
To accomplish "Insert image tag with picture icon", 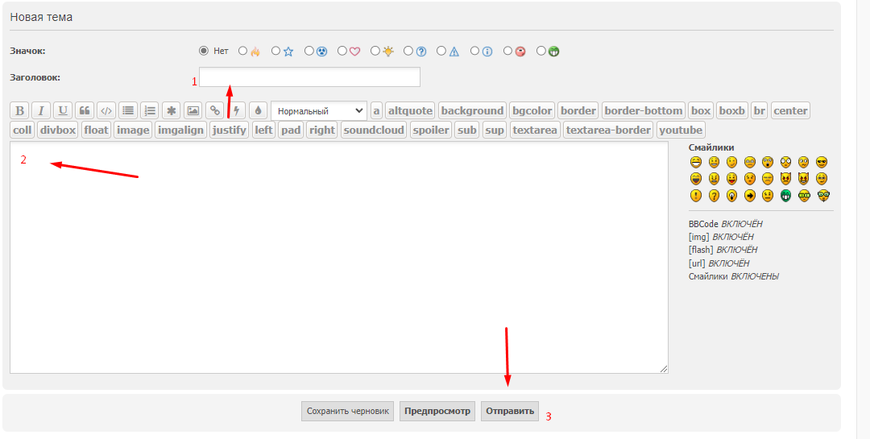I will (x=193, y=110).
